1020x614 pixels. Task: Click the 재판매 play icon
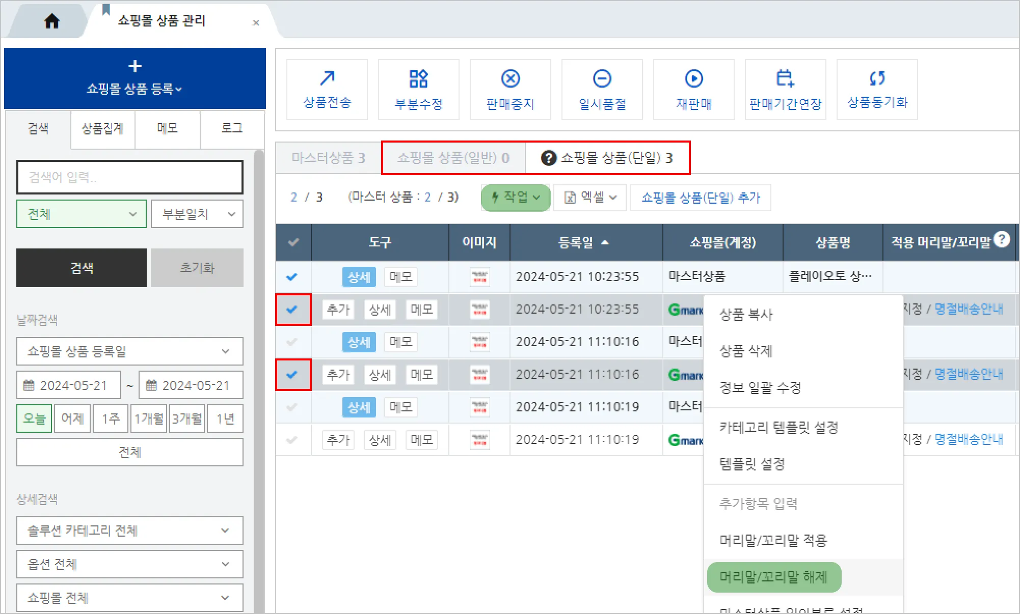693,78
